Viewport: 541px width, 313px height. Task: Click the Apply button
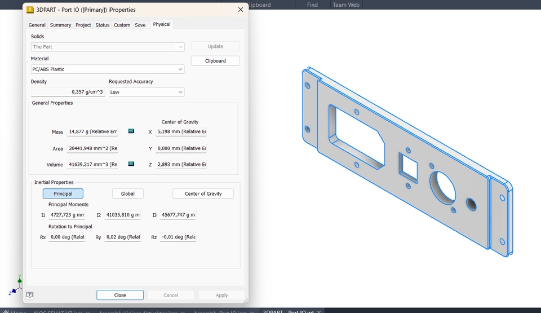click(222, 295)
